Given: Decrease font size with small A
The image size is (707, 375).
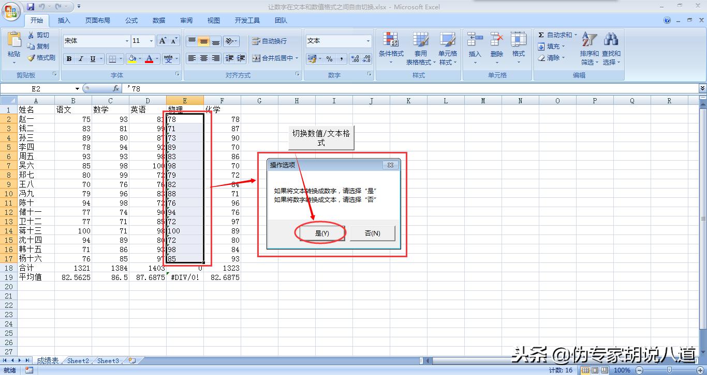Looking at the screenshot, I should tap(174, 41).
